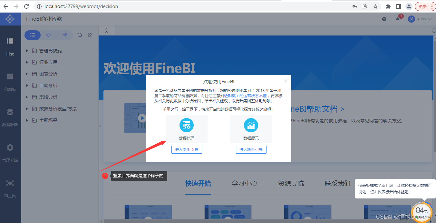The image size is (436, 223).
Task: Expand the 数据分析模型/方法 folder arrow
Action: (27, 109)
